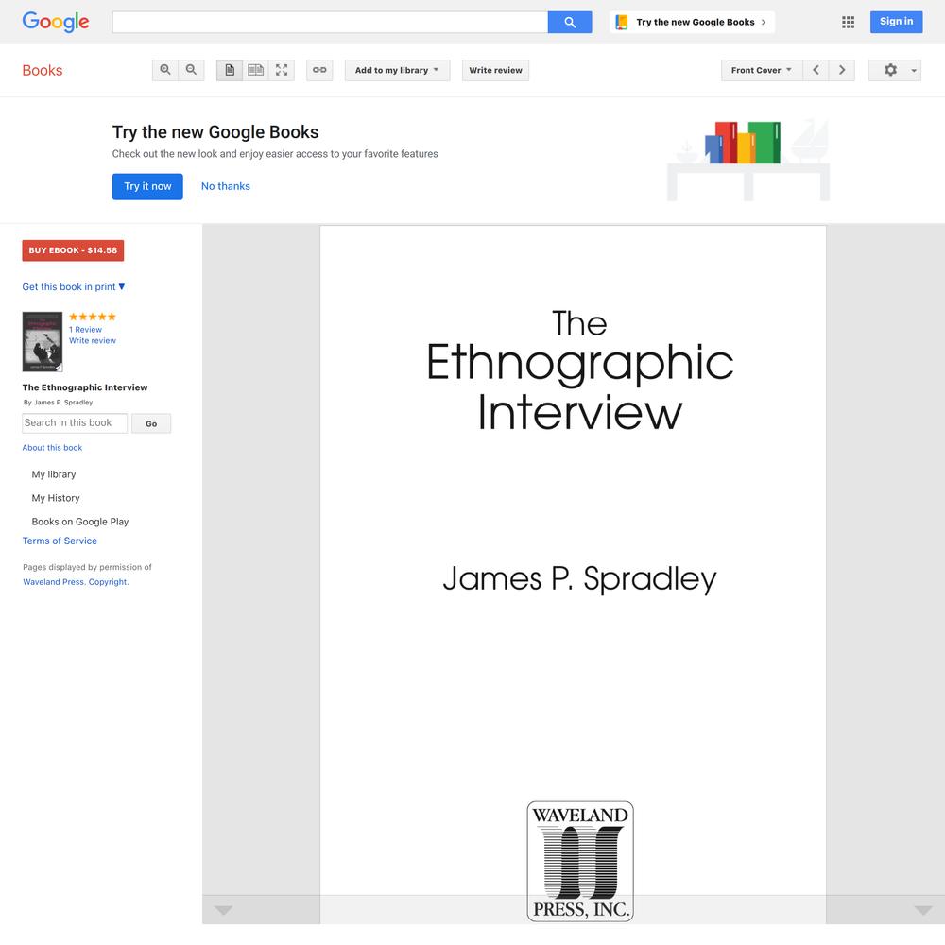Viewport: 945px width, 945px height.
Task: Zoom in on the book page
Action: click(165, 70)
